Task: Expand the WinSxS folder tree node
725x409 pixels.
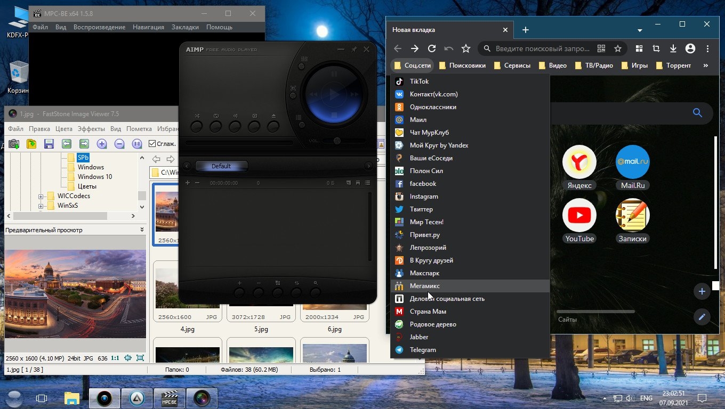Action: 41,206
